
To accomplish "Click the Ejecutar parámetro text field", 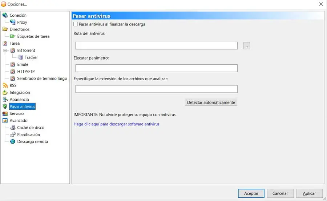I will click(x=156, y=68).
